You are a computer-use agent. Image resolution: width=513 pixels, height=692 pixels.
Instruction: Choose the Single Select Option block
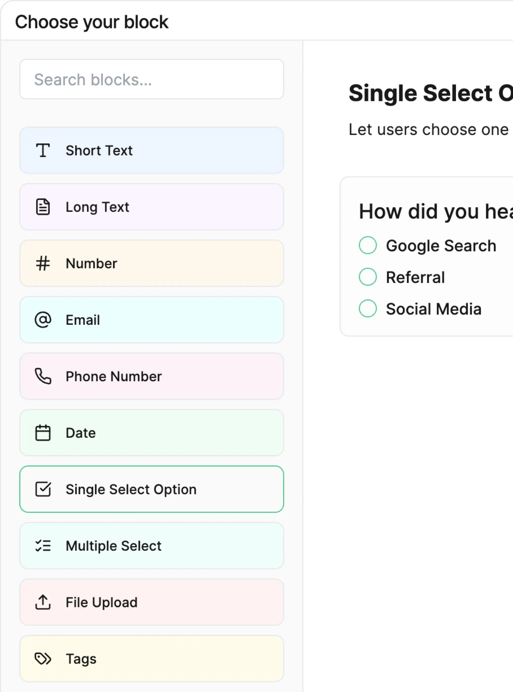(x=152, y=489)
